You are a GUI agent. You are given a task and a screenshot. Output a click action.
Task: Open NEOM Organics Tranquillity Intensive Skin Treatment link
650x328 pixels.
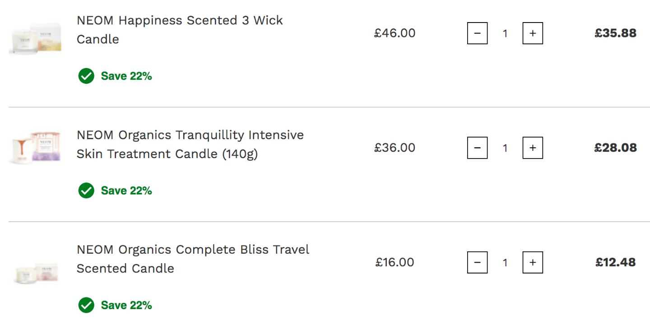coord(190,144)
